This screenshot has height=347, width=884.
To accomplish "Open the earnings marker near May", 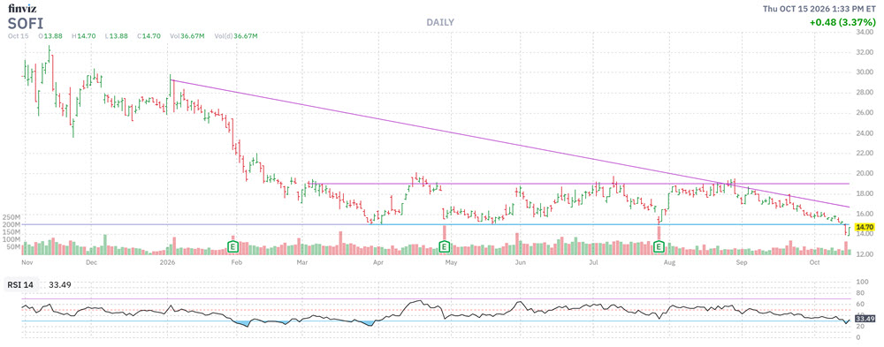I will (x=445, y=246).
